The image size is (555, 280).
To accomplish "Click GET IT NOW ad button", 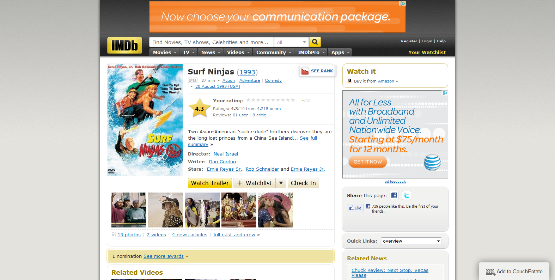I will 368,162.
